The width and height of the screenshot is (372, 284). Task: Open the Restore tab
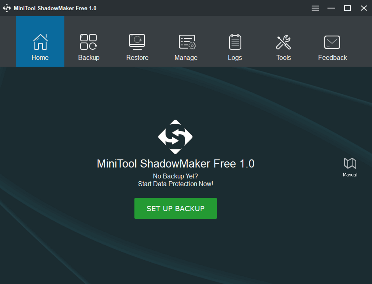click(137, 41)
